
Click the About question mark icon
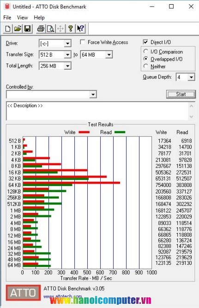[x=71, y=29]
